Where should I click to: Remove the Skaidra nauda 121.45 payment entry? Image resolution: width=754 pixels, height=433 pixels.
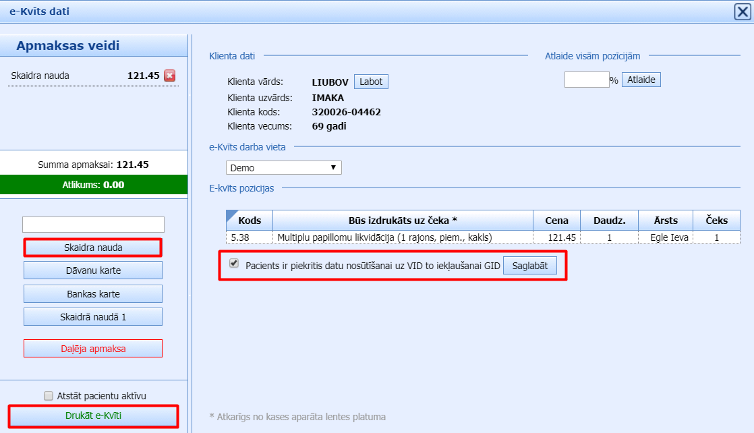pyautogui.click(x=169, y=76)
